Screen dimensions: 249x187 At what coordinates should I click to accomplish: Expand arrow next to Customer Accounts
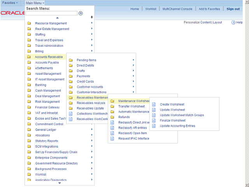pyautogui.click(x=133, y=86)
